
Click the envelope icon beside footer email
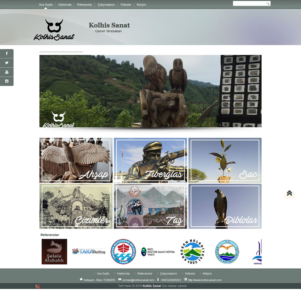click(x=120, y=280)
